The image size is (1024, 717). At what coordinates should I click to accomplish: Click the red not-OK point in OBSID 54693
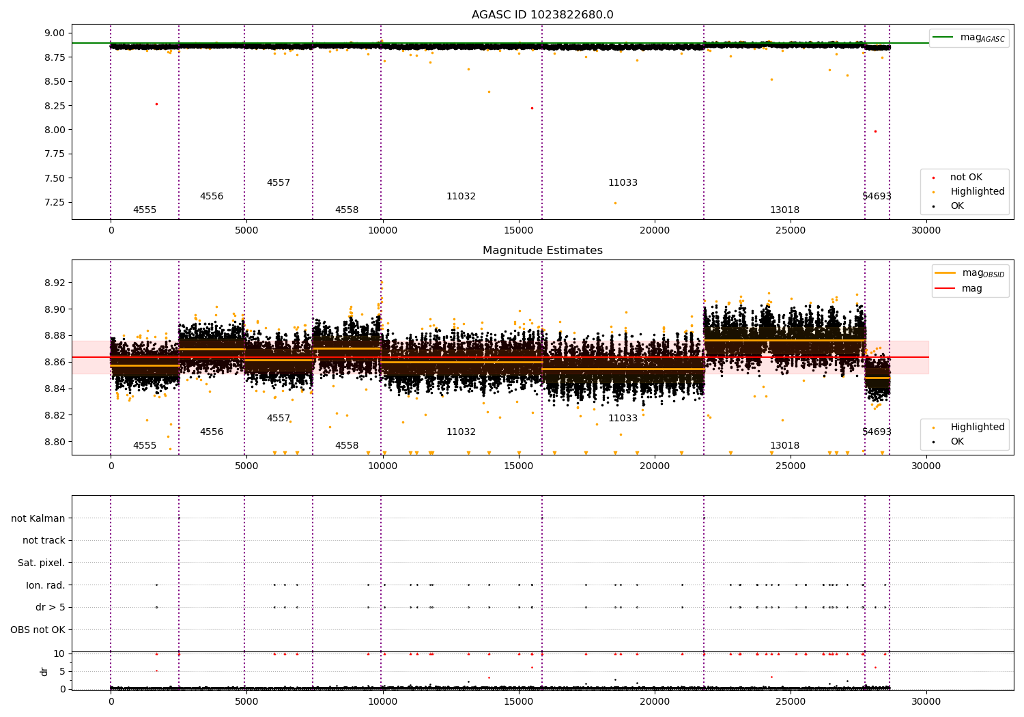click(x=875, y=131)
